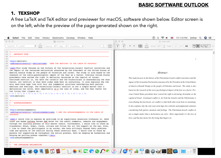Click the Page number field showing 2
Image resolution: width=221 pixels, height=158 pixels.
coord(176,46)
